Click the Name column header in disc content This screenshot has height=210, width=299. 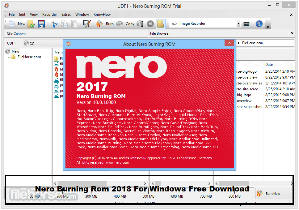click(59, 52)
